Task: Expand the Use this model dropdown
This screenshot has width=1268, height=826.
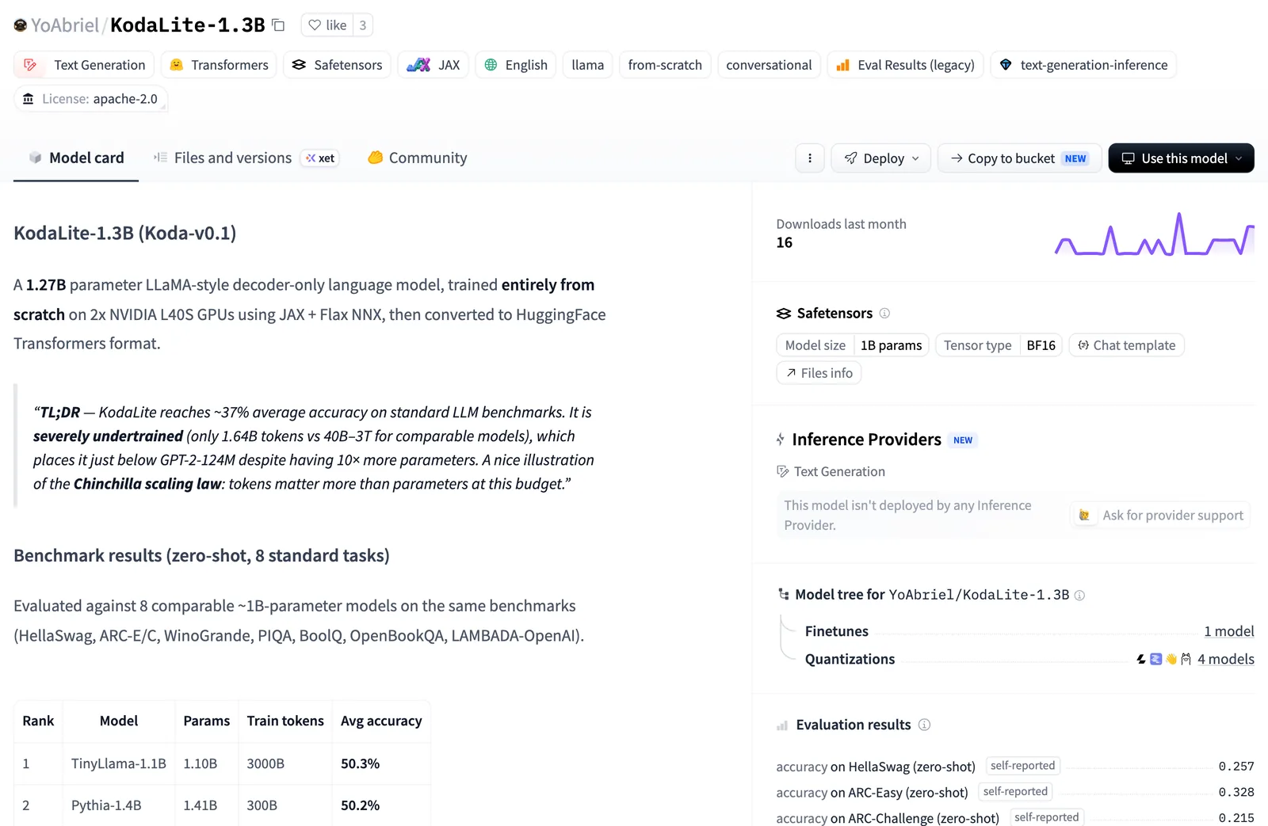Action: tap(1181, 158)
